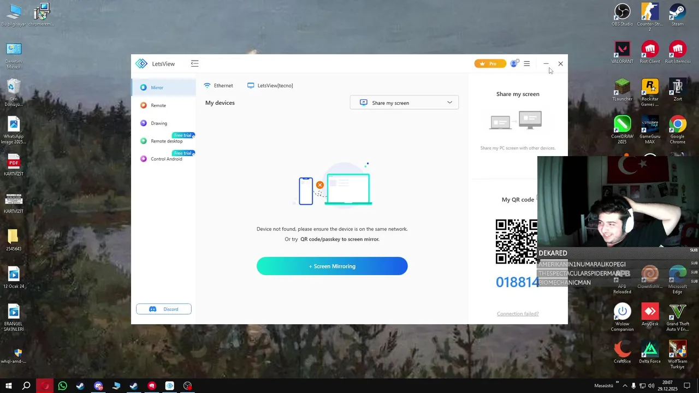The width and height of the screenshot is (699, 393).
Task: Click the Connection failed? link
Action: pos(518,314)
